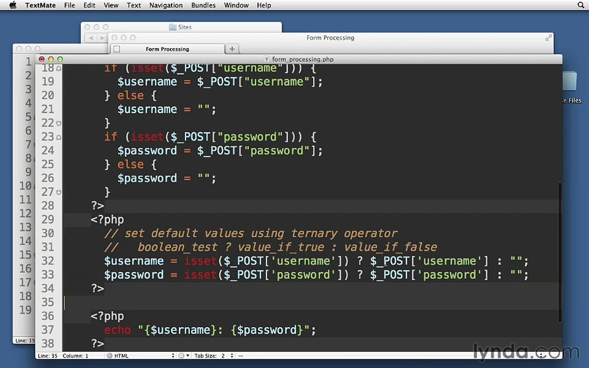Collapse the code fold at line 18

[x=59, y=68]
